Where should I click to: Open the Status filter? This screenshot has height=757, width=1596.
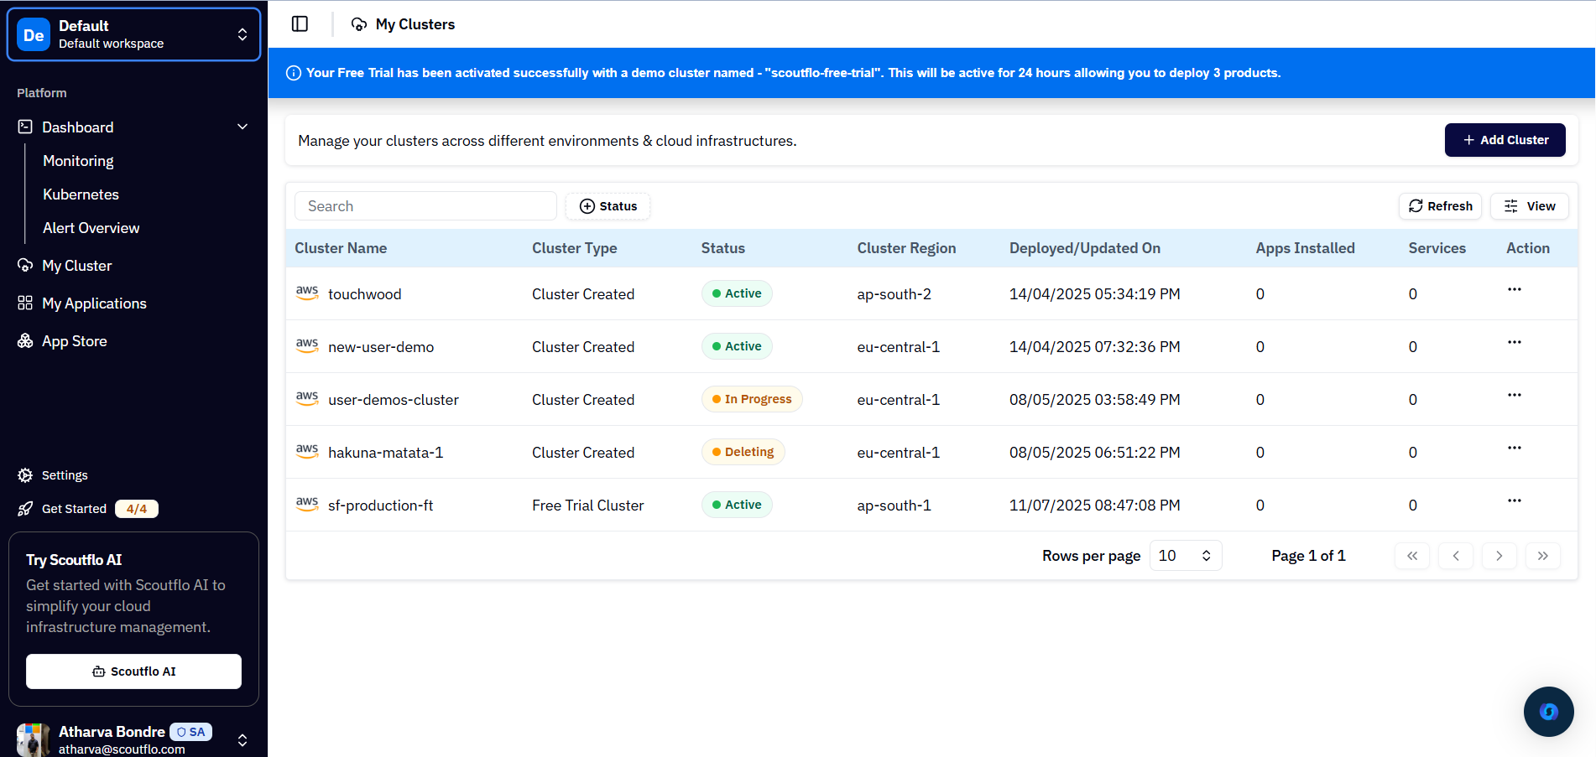pos(608,206)
